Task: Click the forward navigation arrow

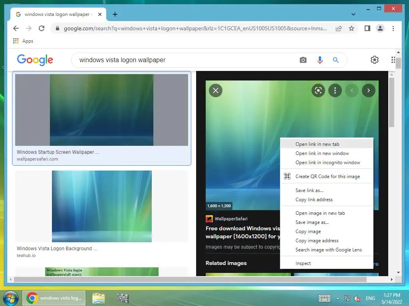Action: pos(29,28)
